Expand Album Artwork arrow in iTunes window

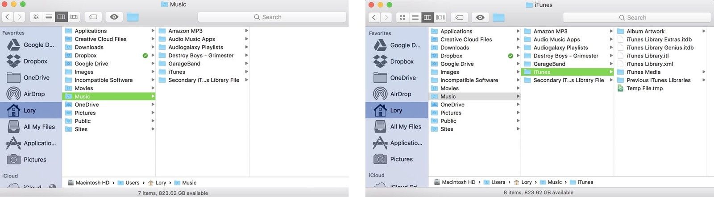tap(704, 31)
